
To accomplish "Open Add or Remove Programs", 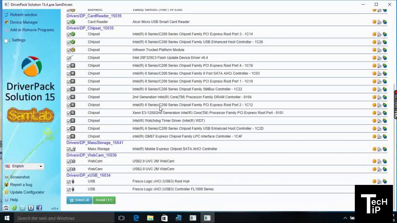I will tap(32, 30).
